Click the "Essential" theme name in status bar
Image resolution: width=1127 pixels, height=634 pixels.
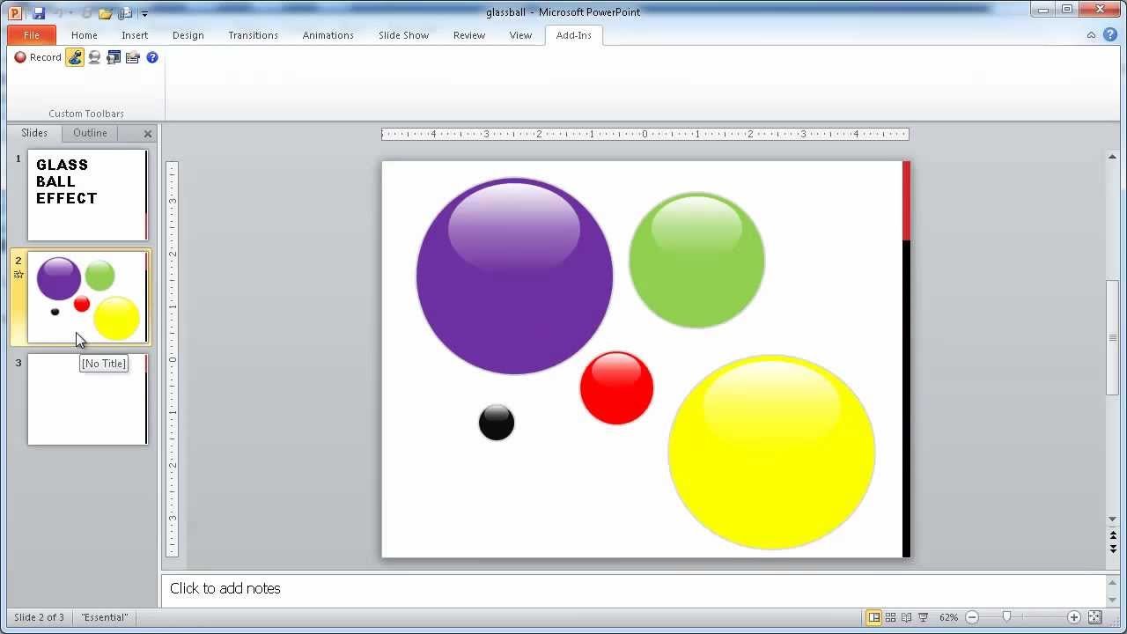(x=105, y=617)
